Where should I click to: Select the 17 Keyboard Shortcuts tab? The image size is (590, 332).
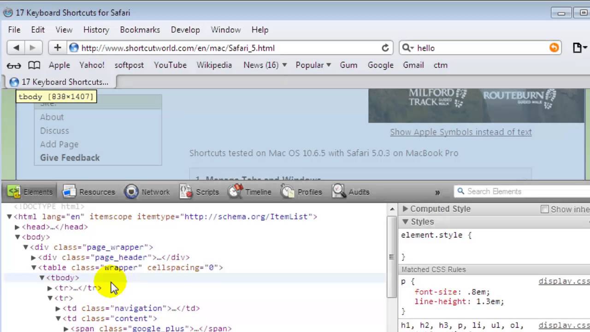(60, 82)
